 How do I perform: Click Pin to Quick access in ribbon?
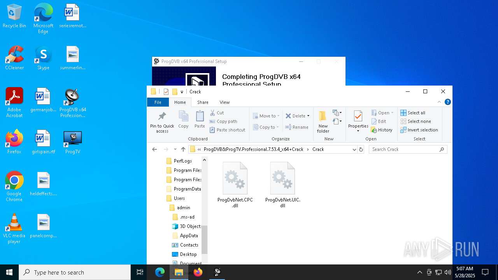[x=162, y=122]
